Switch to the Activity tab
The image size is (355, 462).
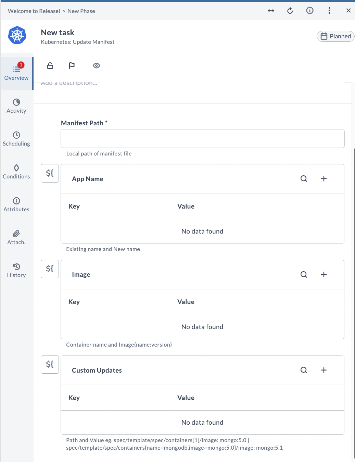(16, 106)
